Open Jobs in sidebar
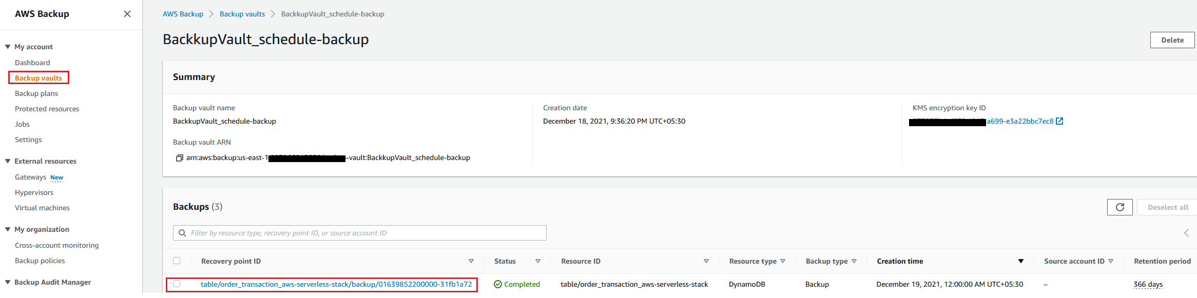1197x298 pixels. click(22, 124)
